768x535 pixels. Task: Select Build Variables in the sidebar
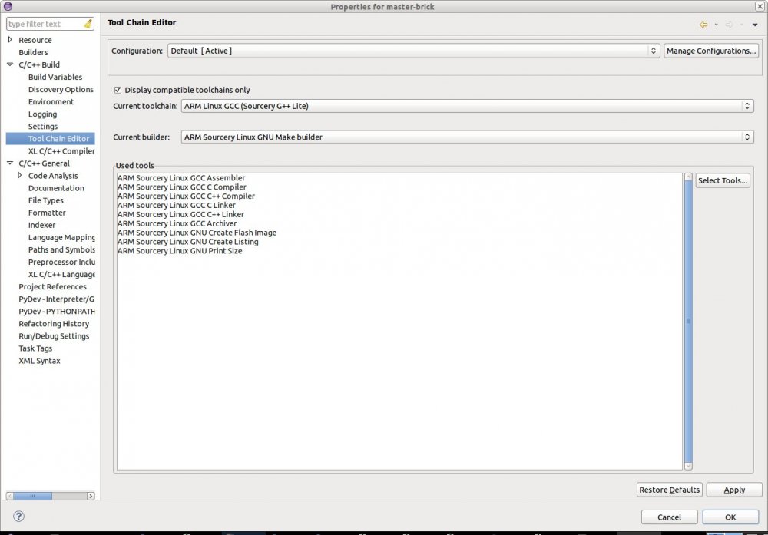55,77
